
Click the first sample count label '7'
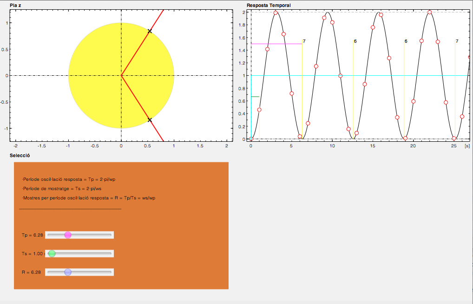tap(304, 41)
